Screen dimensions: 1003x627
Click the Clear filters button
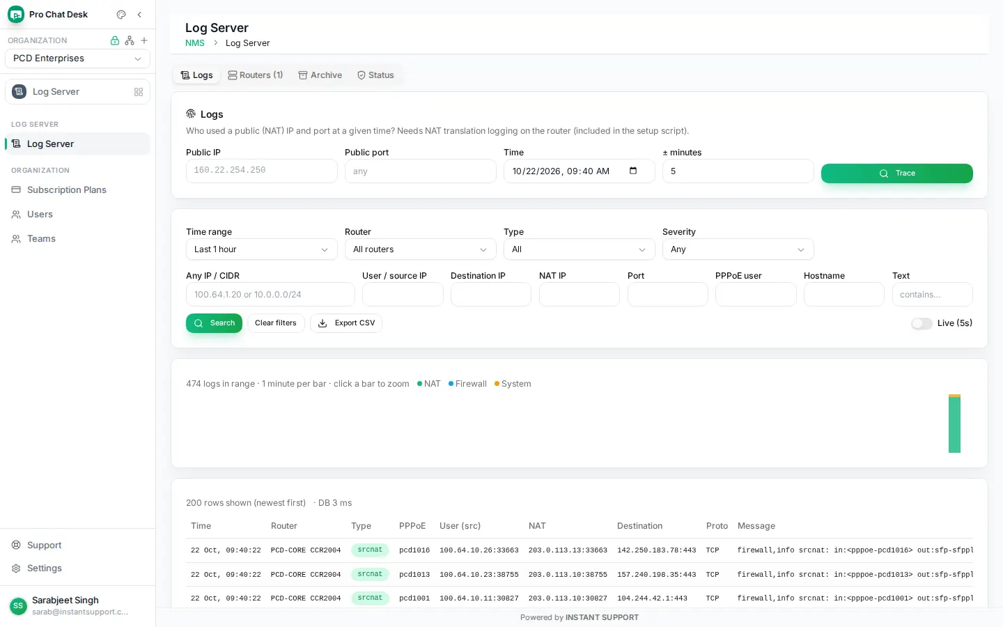pyautogui.click(x=276, y=323)
